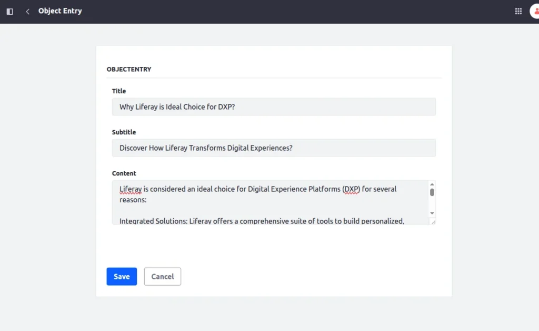Open the applications grid menu
Viewport: 539px width, 331px height.
[518, 11]
